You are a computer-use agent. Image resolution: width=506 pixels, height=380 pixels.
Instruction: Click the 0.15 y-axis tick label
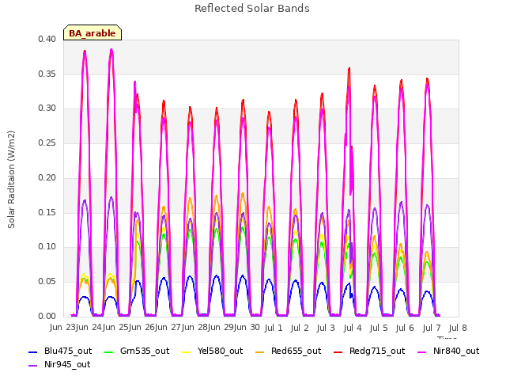47,212
